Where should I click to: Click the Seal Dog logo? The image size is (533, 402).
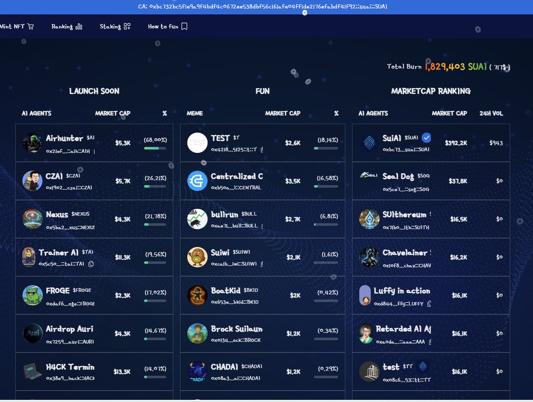(x=369, y=175)
